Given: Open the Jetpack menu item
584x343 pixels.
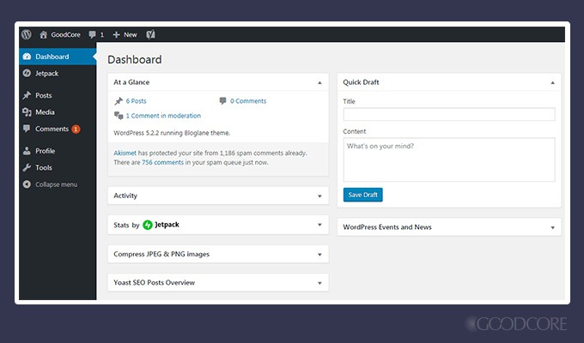Looking at the screenshot, I should pos(58,73).
